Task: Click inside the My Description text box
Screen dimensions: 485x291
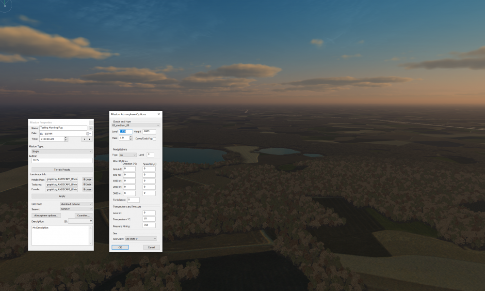Action: pyautogui.click(x=60, y=235)
